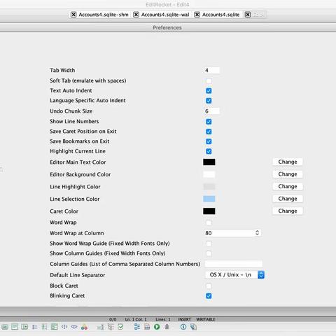Click the document search icon beside info
The width and height of the screenshot is (336, 336).
click(193, 327)
